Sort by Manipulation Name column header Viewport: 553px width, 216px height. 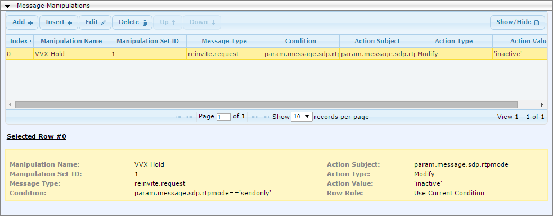point(71,41)
